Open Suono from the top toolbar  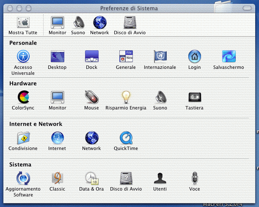(79, 22)
